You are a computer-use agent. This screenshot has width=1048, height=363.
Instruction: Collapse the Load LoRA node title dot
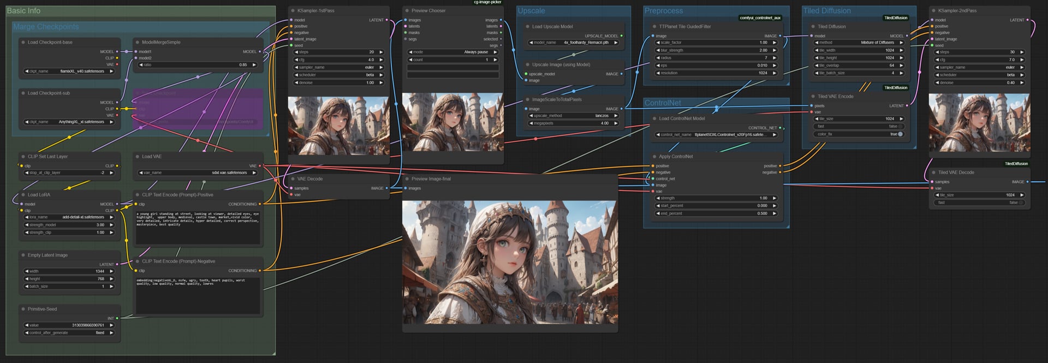(23, 194)
